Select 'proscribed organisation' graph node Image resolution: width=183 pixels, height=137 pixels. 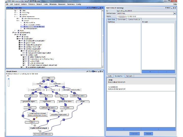(x=59, y=114)
